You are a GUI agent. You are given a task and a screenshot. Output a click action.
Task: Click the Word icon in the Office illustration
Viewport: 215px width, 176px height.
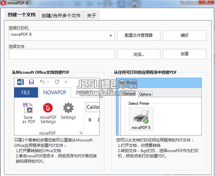coord(20,82)
